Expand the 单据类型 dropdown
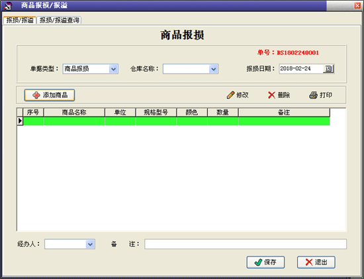The height and width of the screenshot is (279, 364). click(x=113, y=69)
